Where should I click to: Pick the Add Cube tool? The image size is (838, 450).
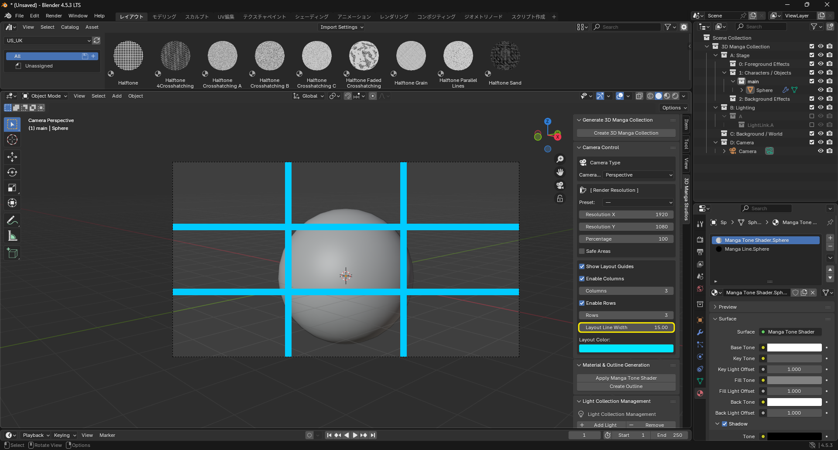pos(12,253)
